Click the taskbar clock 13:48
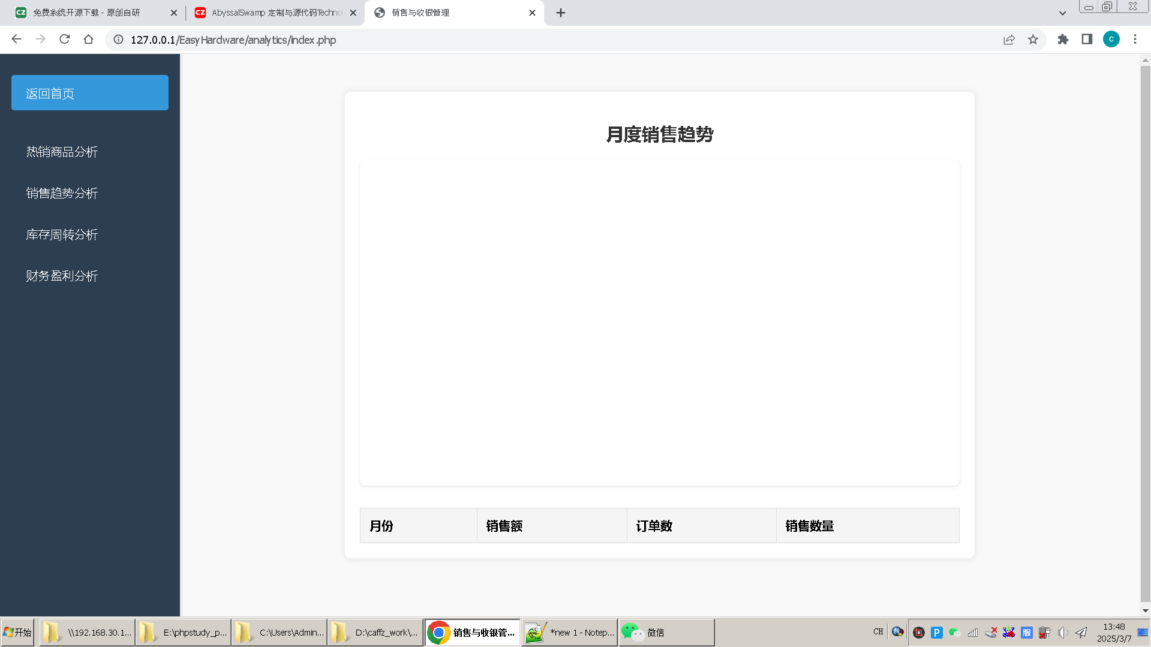Screen dimensions: 1151x647 tap(1114, 632)
